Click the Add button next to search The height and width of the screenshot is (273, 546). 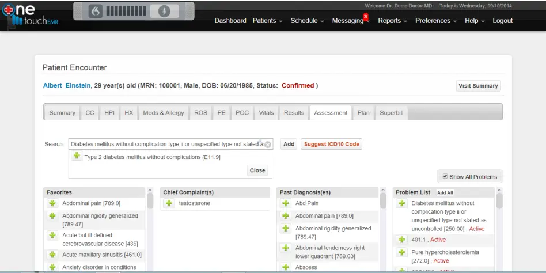pyautogui.click(x=289, y=144)
